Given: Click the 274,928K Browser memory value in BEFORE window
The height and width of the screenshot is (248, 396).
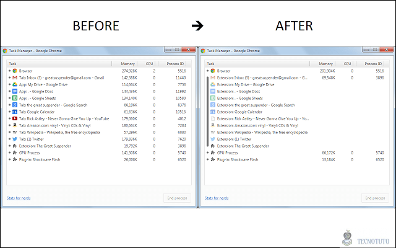Looking at the screenshot, I should pyautogui.click(x=129, y=71).
